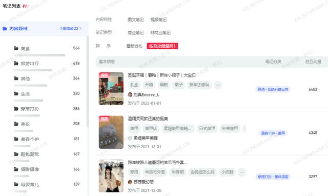Sort by 最新发布

pyautogui.click(x=134, y=46)
